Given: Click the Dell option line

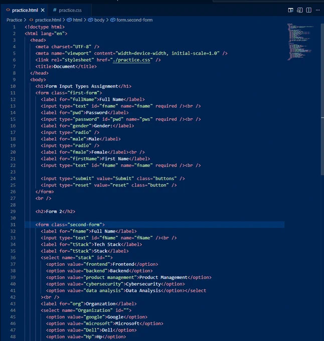Looking at the screenshot, I should coord(91,330).
